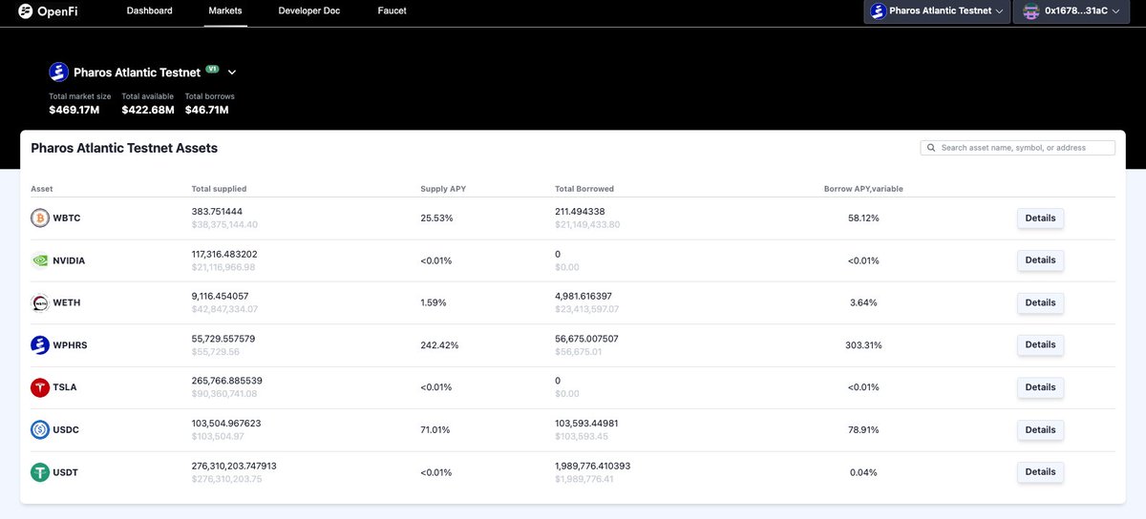Click TSLA total supplied 265,766.885539
The height and width of the screenshot is (519, 1146).
[226, 381]
